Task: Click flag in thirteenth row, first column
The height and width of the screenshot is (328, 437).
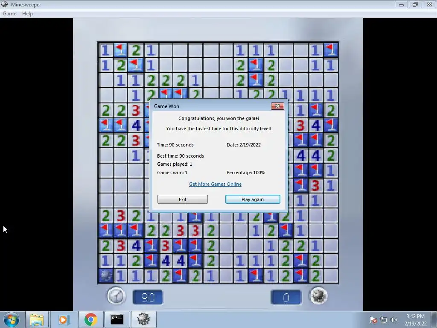Action: click(106, 231)
